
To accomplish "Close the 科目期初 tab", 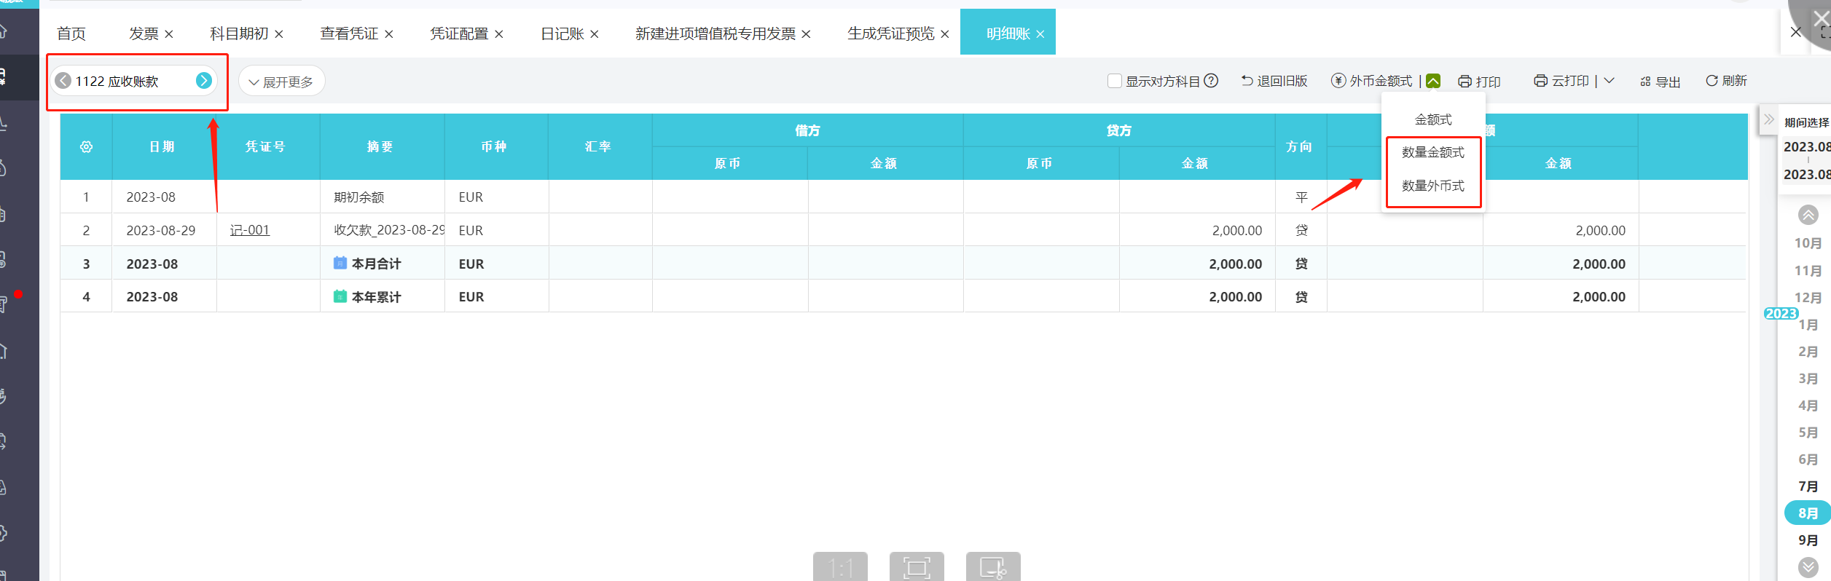I will tap(279, 34).
